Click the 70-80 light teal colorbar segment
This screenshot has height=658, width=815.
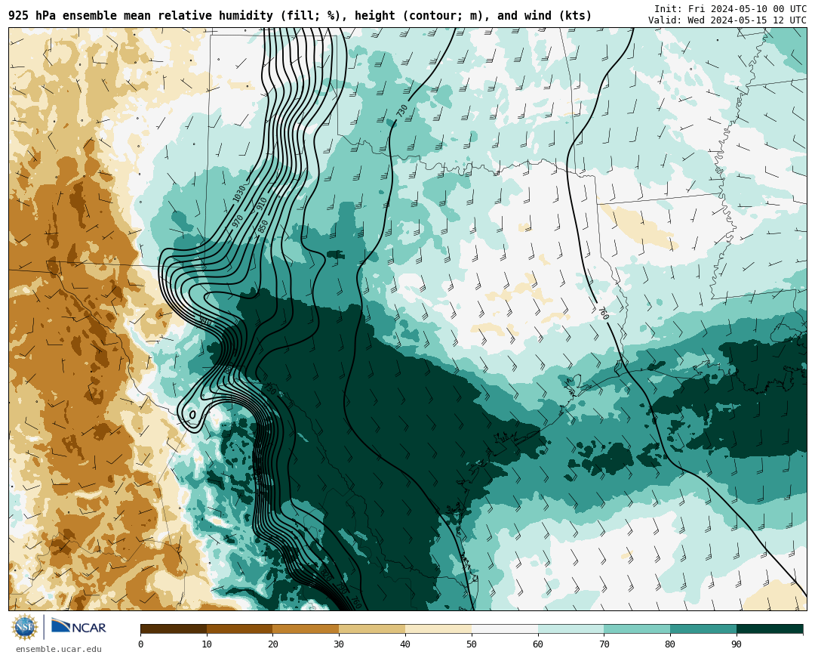[637, 629]
